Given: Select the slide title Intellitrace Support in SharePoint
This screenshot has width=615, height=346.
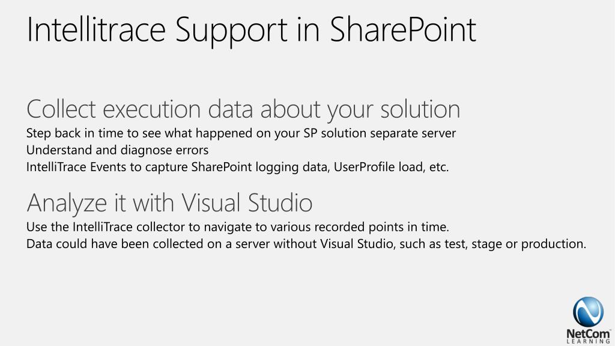Looking at the screenshot, I should tap(252, 30).
